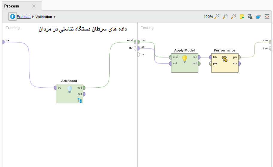Click the Validation breadcrumb label
The height and width of the screenshot is (167, 273).
(44, 17)
